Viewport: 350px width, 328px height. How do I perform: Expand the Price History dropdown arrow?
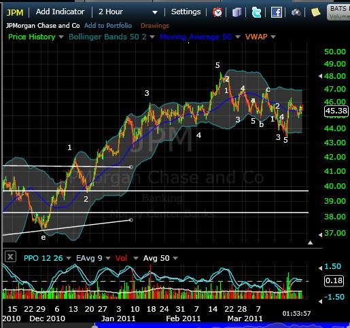click(x=61, y=37)
